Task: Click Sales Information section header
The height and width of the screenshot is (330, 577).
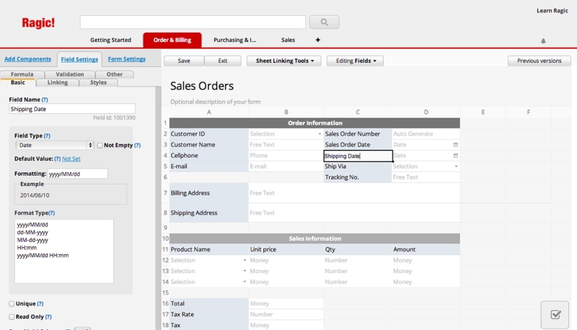Action: tap(314, 238)
